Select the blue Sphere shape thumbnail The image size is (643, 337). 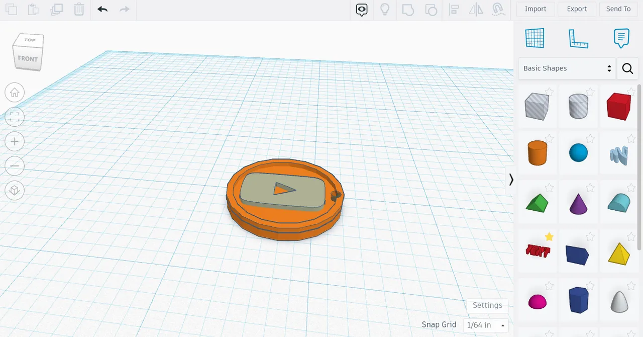578,153
